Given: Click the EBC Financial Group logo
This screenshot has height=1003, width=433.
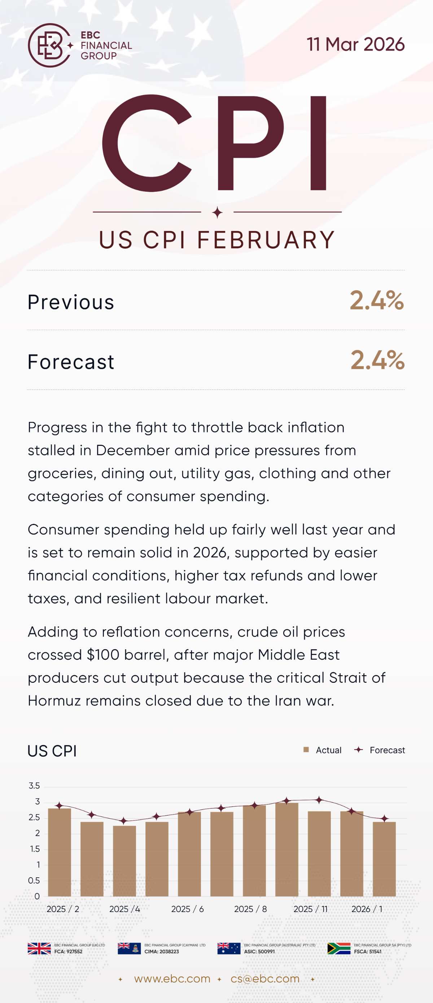Looking at the screenshot, I should pos(80,45).
